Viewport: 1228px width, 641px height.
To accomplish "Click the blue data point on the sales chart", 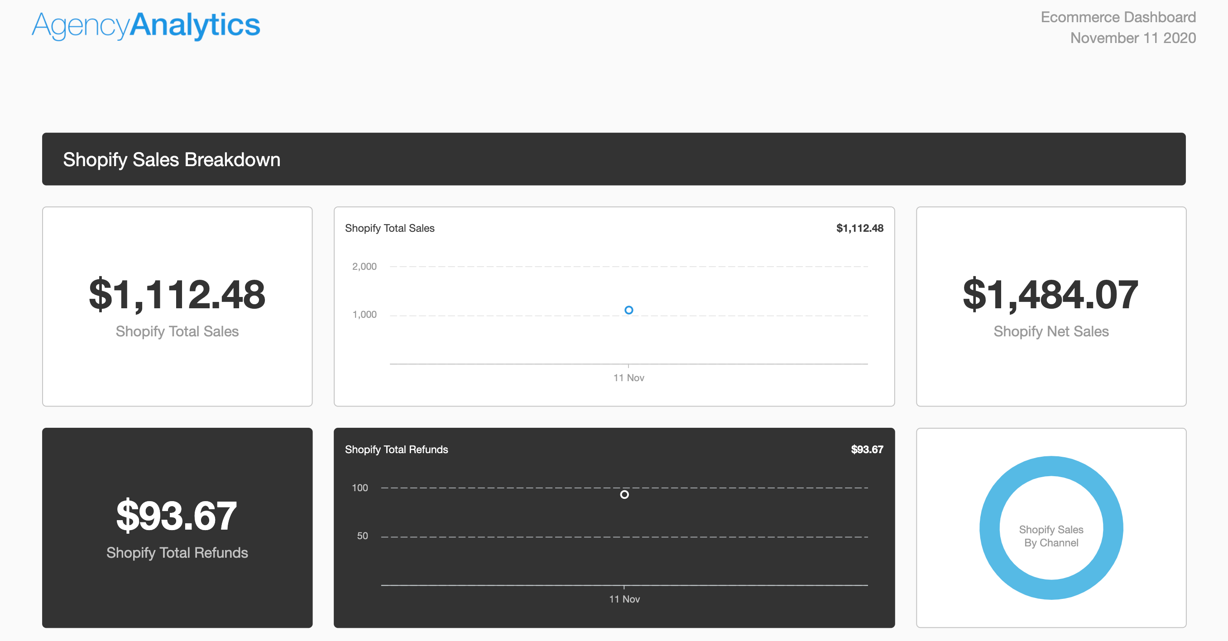I will tap(629, 310).
